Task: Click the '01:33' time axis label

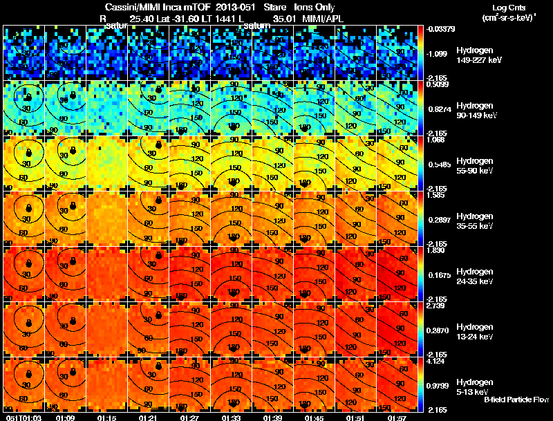Action: 231,418
